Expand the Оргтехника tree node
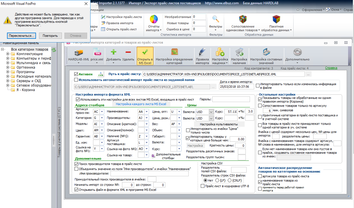 pos(8,67)
